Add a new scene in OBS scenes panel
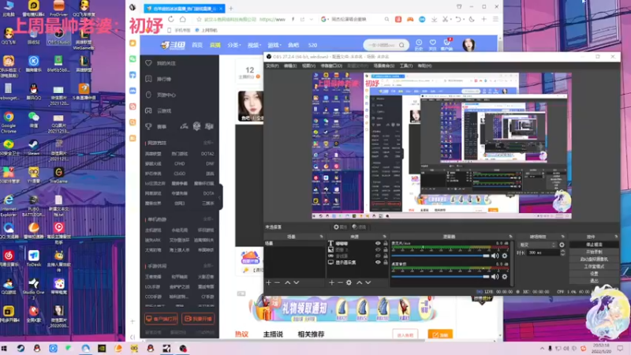This screenshot has height=355, width=631. coord(269,282)
